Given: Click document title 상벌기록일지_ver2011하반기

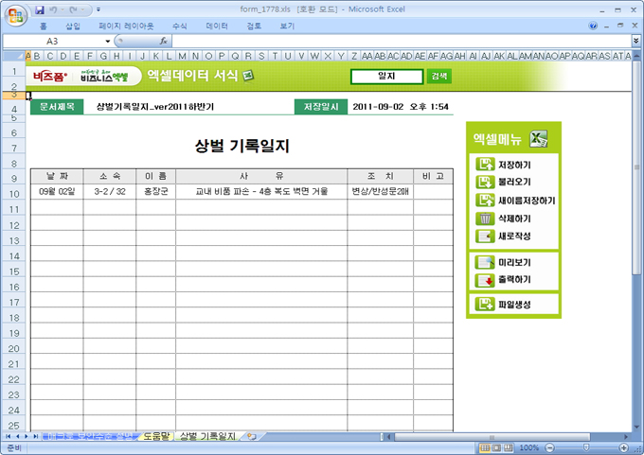Looking at the screenshot, I should tap(155, 107).
